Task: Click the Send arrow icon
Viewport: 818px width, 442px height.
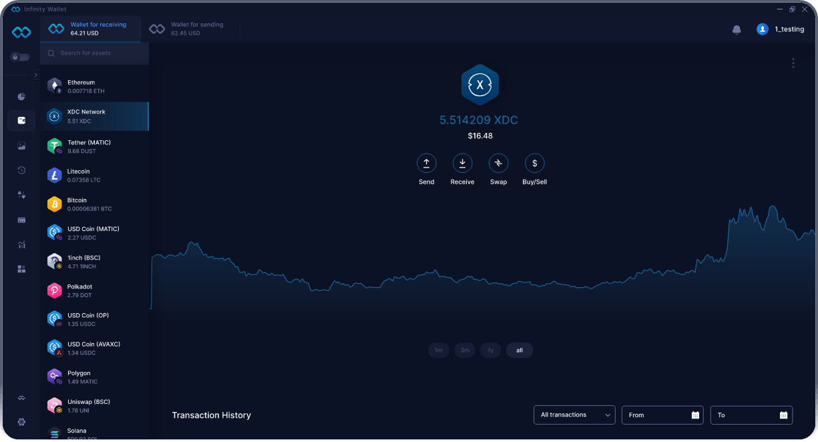Action: coord(427,163)
